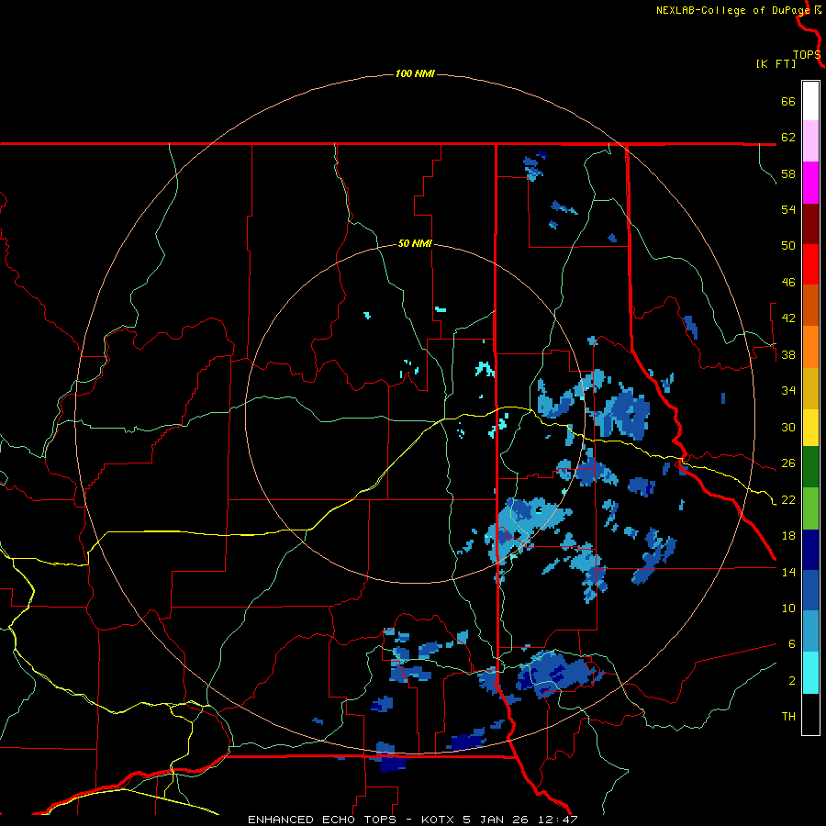Click "ENHANCED ECHO TOPS" in the bottom caption

coord(322,820)
